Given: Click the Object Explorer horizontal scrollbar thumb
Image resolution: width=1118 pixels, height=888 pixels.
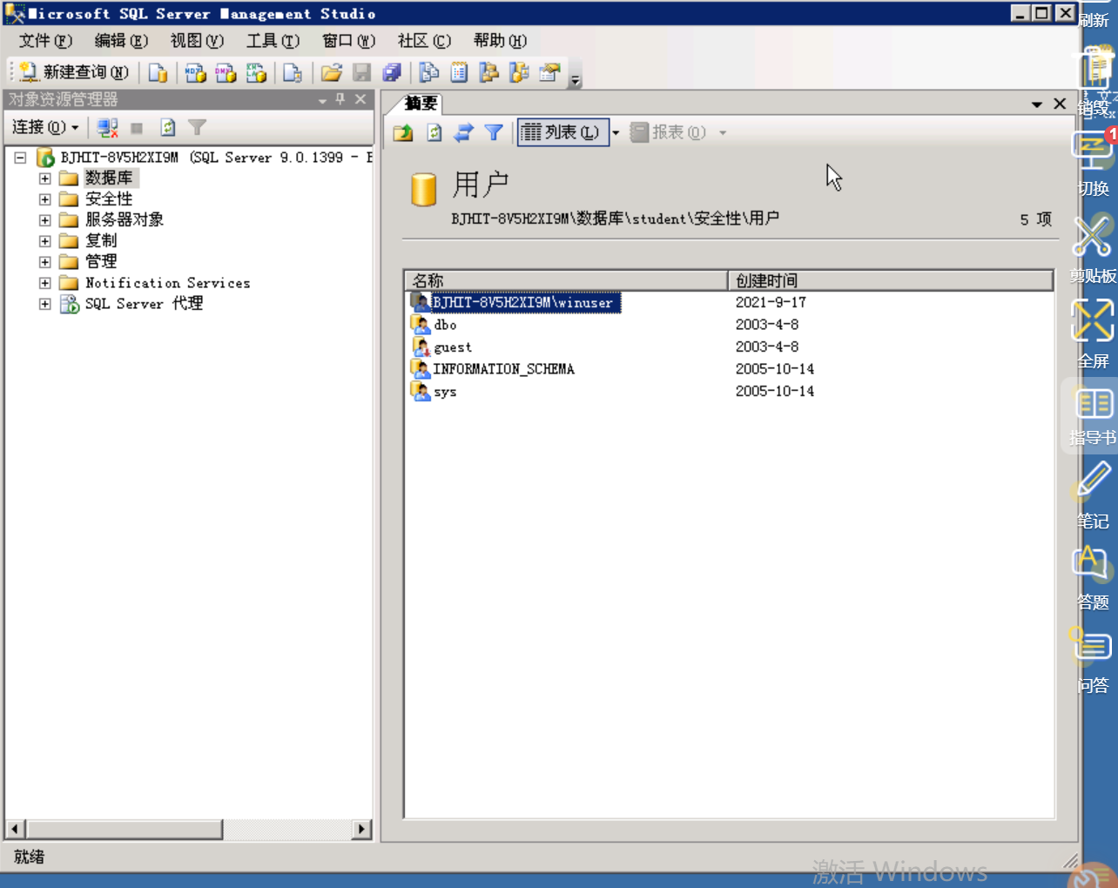Looking at the screenshot, I should [124, 829].
